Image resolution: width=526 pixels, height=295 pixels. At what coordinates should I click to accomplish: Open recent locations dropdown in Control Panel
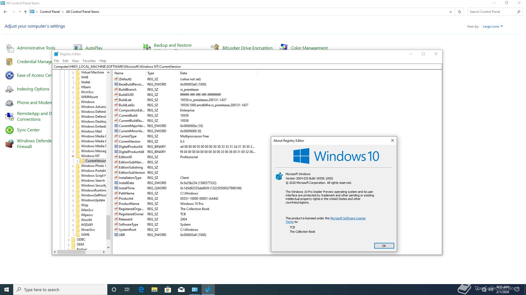[20, 12]
